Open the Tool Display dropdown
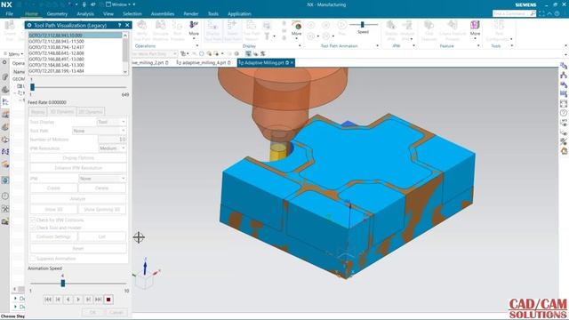The height and width of the screenshot is (320, 569). click(x=111, y=122)
